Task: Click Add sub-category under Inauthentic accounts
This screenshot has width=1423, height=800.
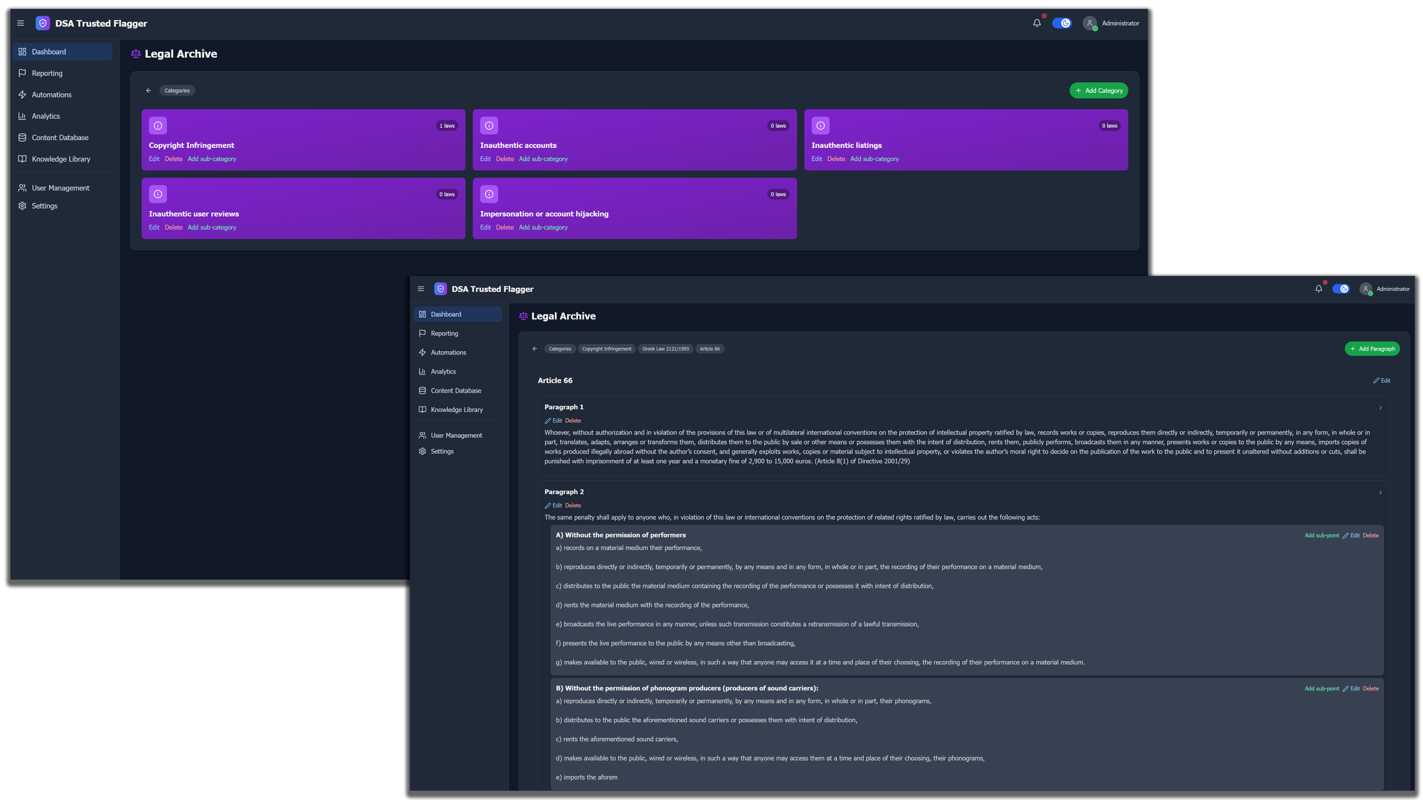Action: [x=543, y=159]
